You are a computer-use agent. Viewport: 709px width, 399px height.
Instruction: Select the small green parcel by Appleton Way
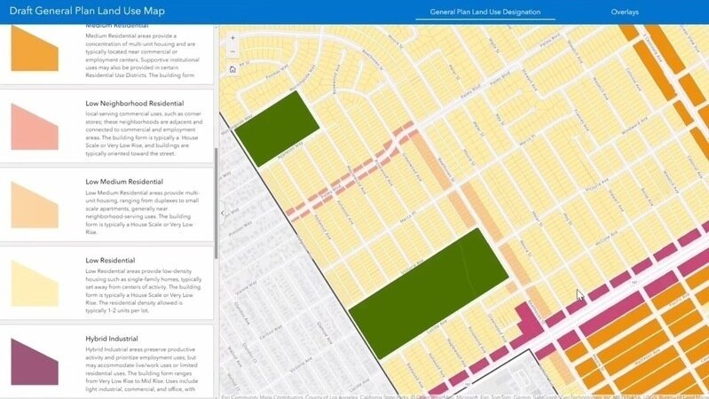click(x=277, y=128)
